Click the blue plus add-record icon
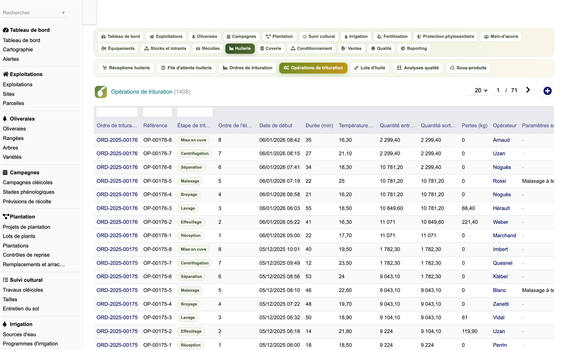Image resolution: width=566 pixels, height=350 pixels. click(548, 91)
